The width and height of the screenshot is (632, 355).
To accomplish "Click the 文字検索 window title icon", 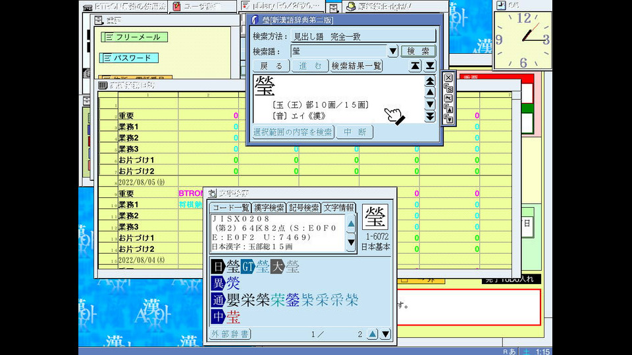I will tap(212, 193).
